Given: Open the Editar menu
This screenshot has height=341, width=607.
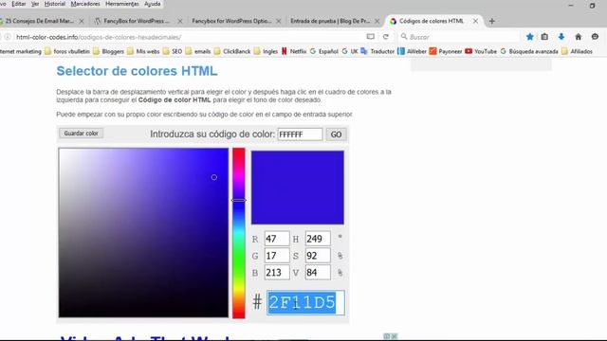Looking at the screenshot, I should pyautogui.click(x=19, y=4).
